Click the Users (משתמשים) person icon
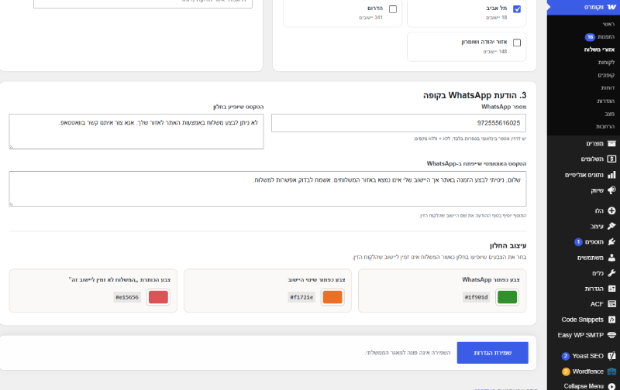Screen dimensions: 620x390 [611, 258]
